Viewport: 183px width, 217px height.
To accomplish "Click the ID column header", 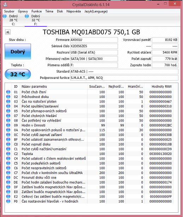I will click(x=16, y=87).
